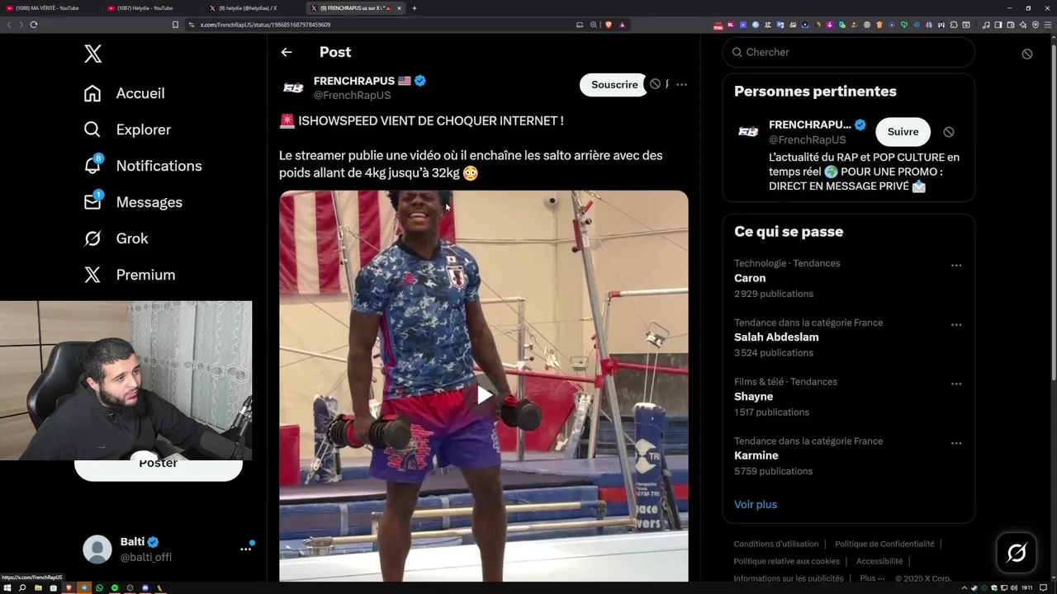Click the streamer webcam overlay

(126, 380)
